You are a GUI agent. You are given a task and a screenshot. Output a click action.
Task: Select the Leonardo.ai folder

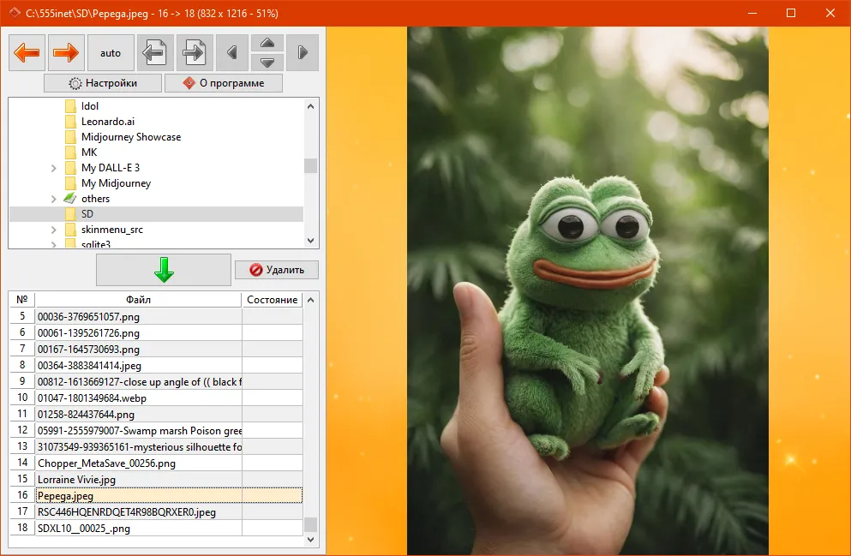108,122
